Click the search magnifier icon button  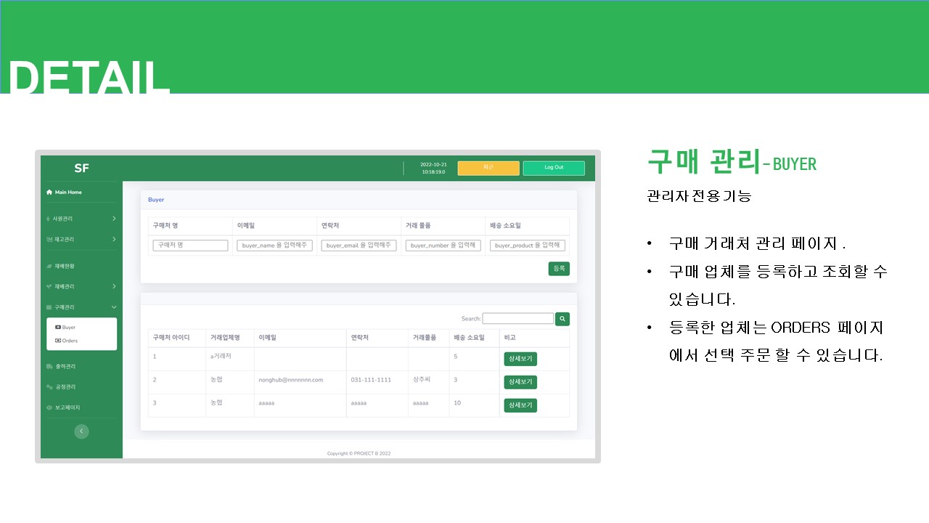(562, 319)
